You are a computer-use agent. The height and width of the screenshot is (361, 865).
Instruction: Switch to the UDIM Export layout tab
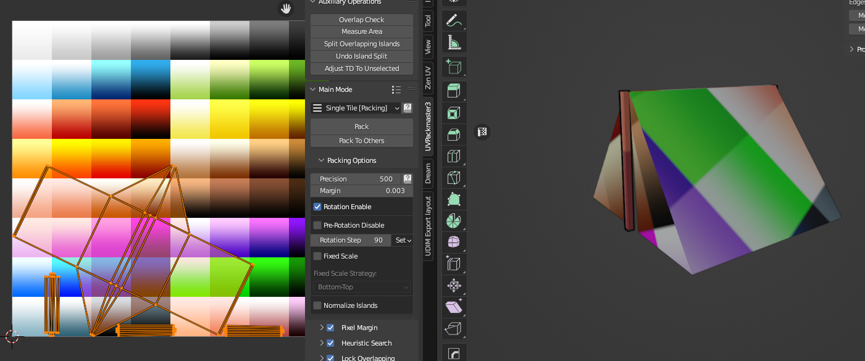tap(428, 226)
